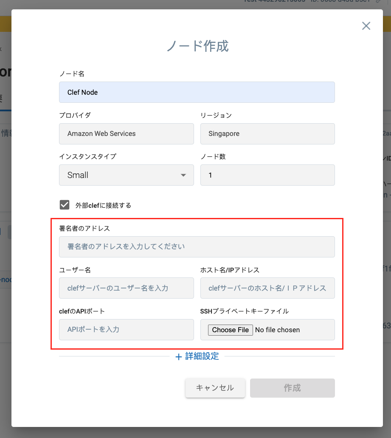This screenshot has height=438, width=391.
Task: Click the No file chosen text
Action: [277, 330]
